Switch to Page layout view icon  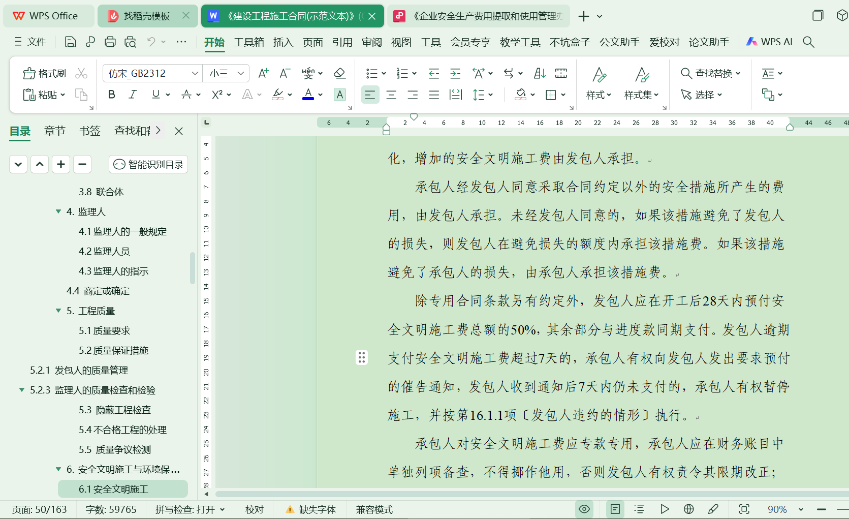[x=615, y=509]
